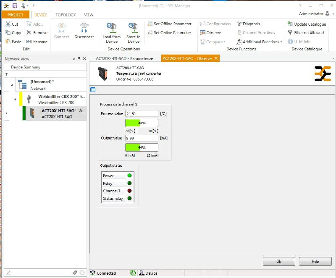Switch to the TOPOLOGY ribbon tab

[x=66, y=15]
